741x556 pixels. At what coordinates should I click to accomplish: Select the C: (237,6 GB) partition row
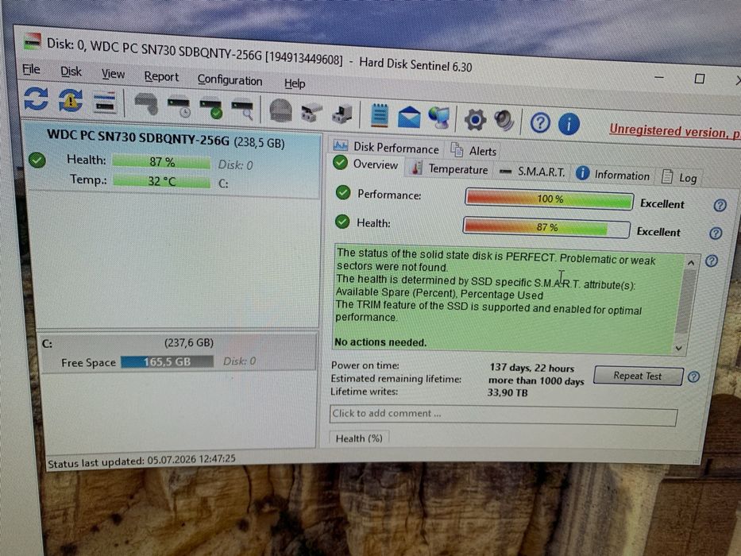point(177,353)
